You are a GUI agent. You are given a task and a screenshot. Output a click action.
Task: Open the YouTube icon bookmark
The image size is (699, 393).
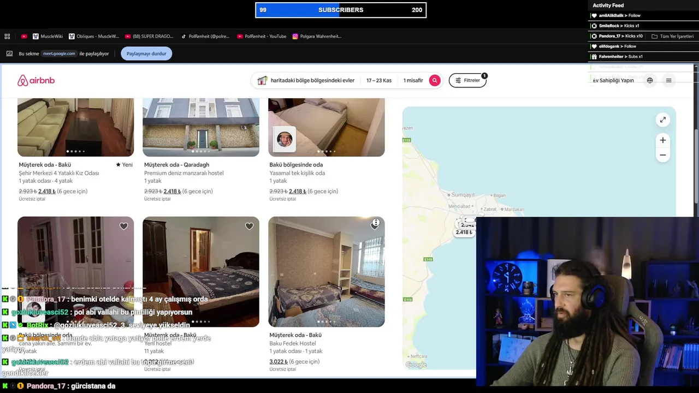[x=24, y=37]
